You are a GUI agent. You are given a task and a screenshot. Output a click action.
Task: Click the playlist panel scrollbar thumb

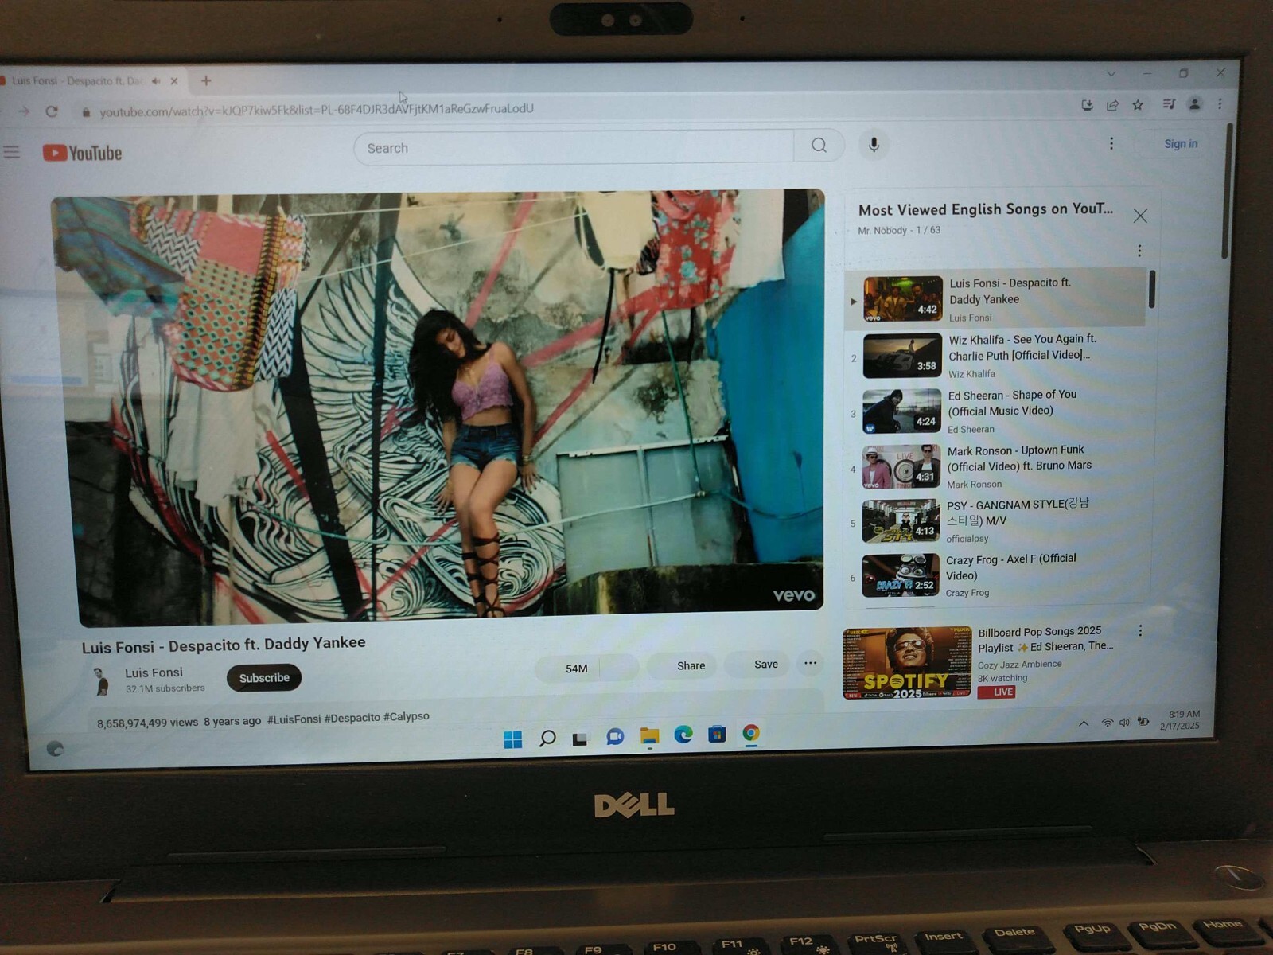click(x=1151, y=289)
